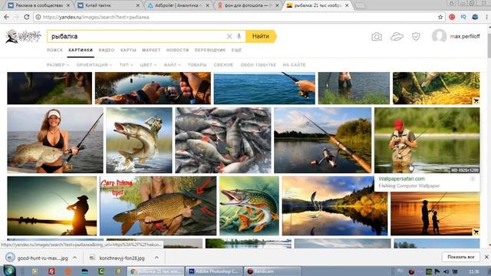Open the volume icon in system tray

coord(447,271)
